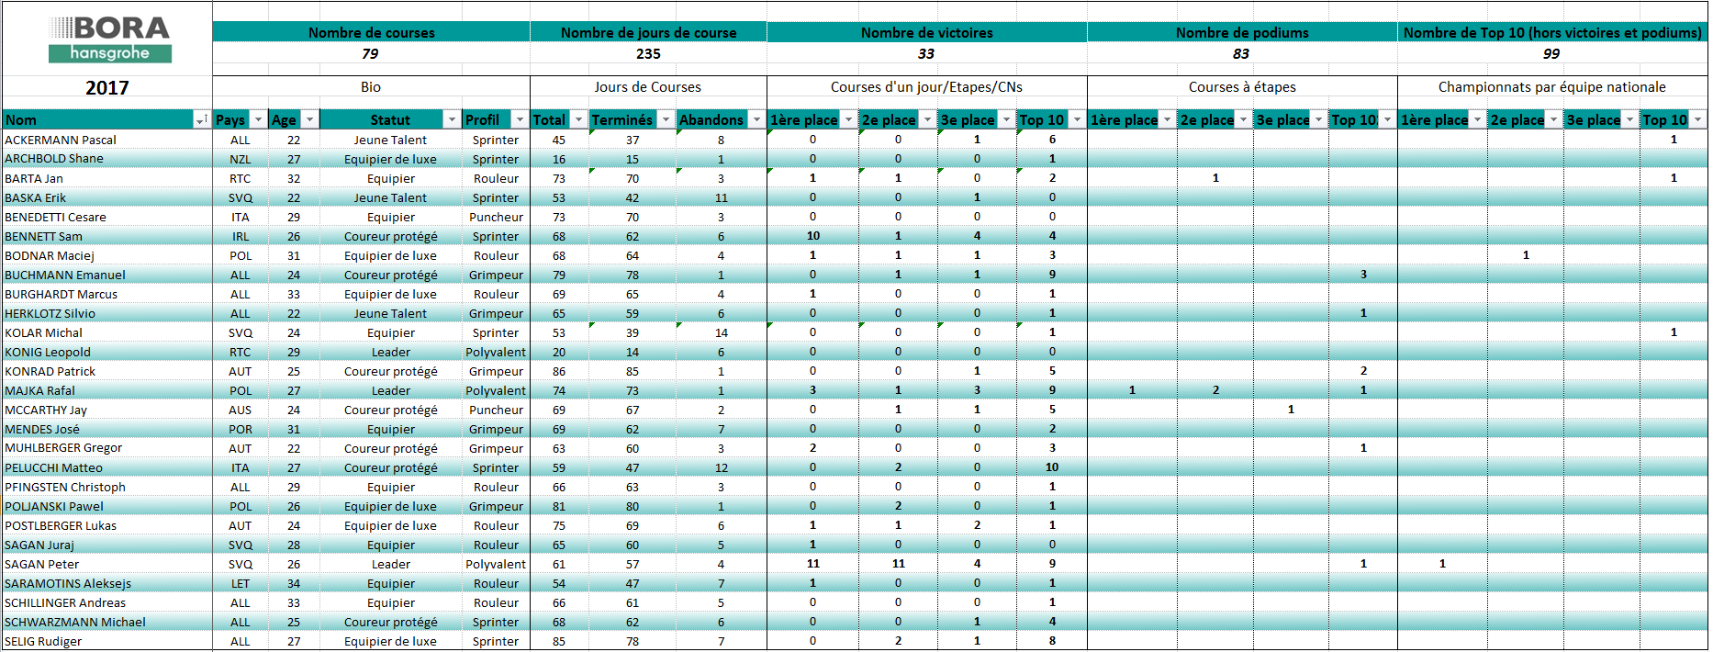The image size is (1713, 652).
Task: Open the Nom column filter dropdown
Action: tap(201, 120)
